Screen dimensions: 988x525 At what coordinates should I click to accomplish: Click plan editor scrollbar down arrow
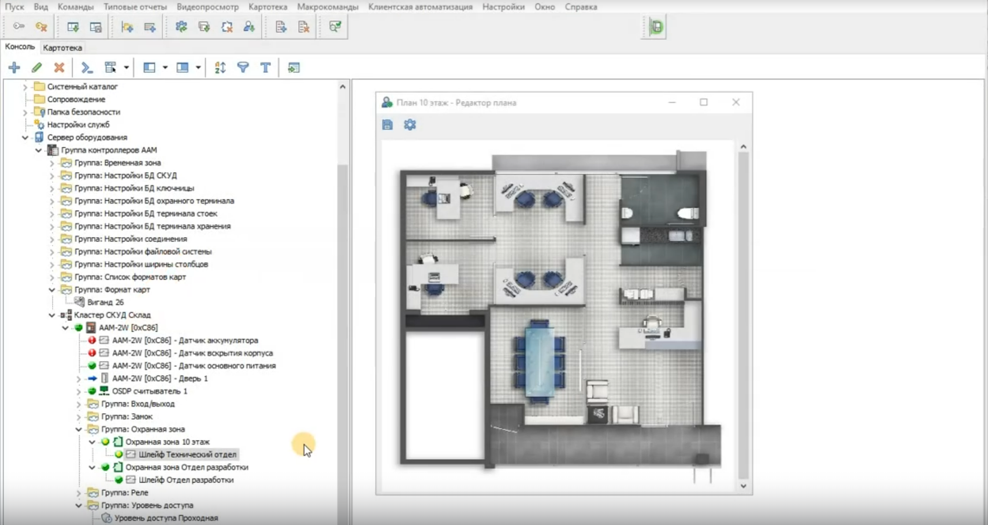744,486
